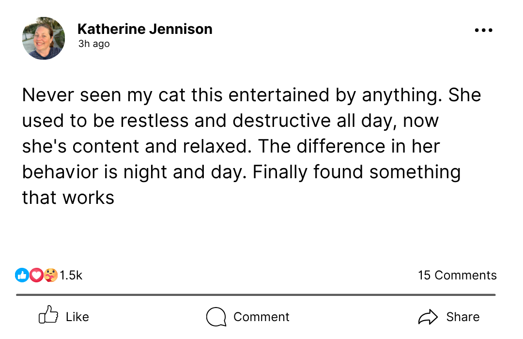Click the red heart reaction icon
Image resolution: width=523 pixels, height=339 pixels.
[36, 276]
